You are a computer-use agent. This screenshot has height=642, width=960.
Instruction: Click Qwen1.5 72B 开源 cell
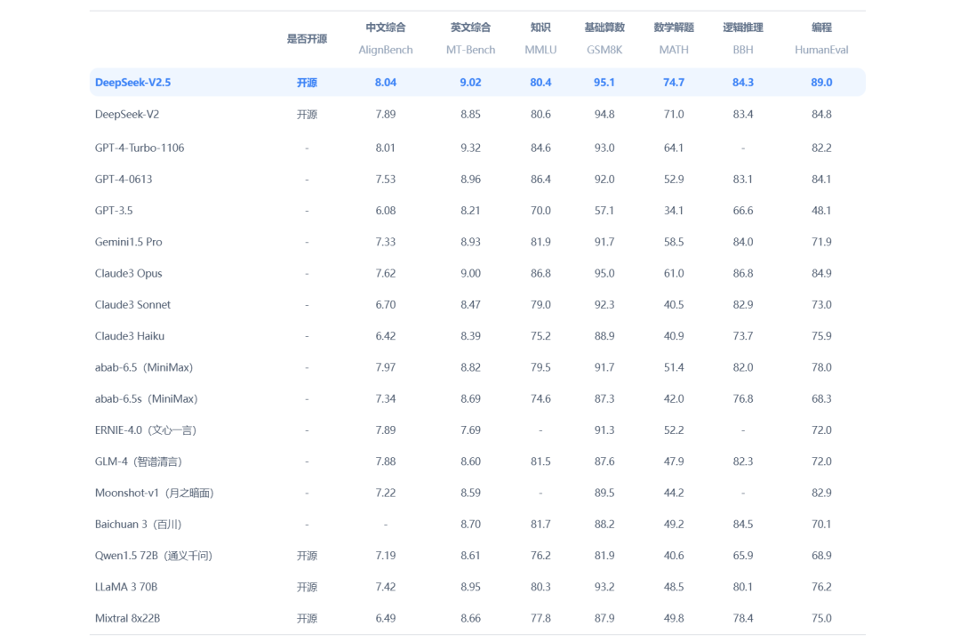point(307,555)
